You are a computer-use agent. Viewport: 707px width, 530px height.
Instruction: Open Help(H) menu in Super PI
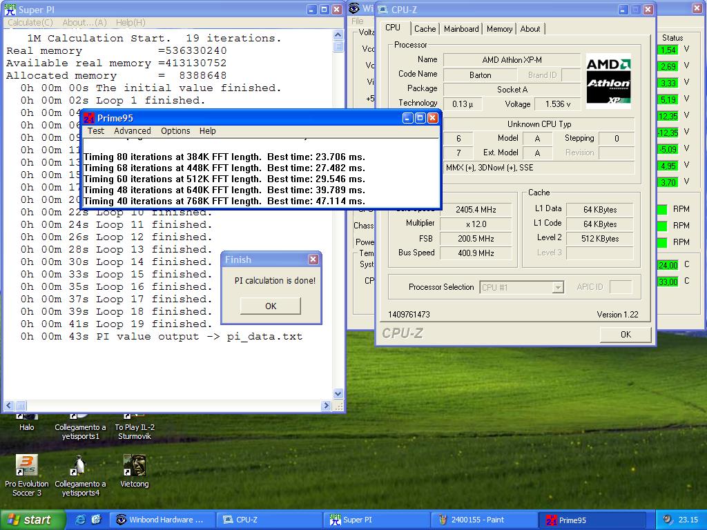pyautogui.click(x=130, y=22)
